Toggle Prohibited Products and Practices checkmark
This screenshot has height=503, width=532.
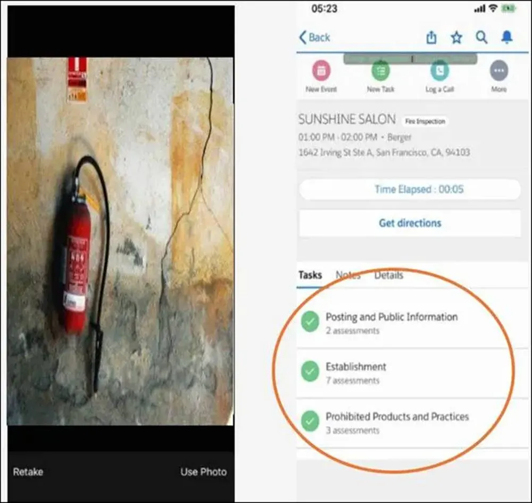tap(310, 421)
